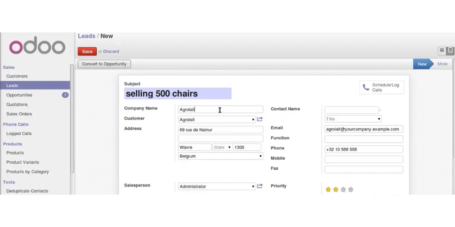The width and height of the screenshot is (455, 227).
Task: Set priority to three stars
Action: point(343,188)
